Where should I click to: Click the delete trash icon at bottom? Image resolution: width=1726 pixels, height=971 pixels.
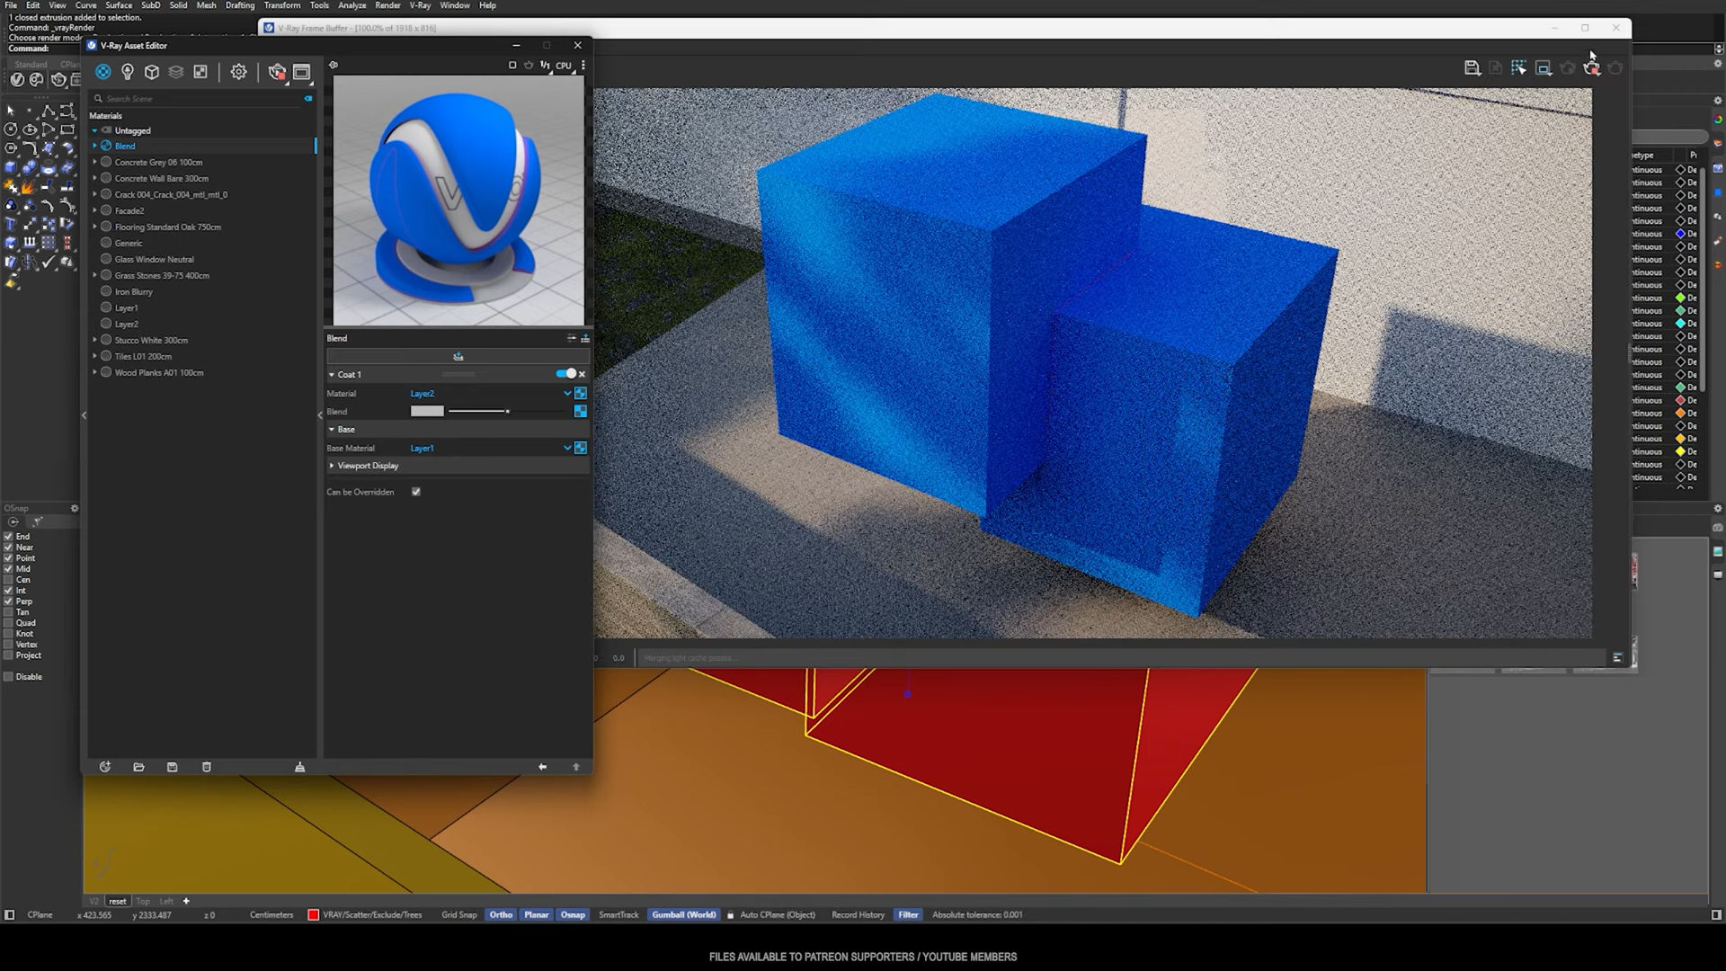coord(207,767)
